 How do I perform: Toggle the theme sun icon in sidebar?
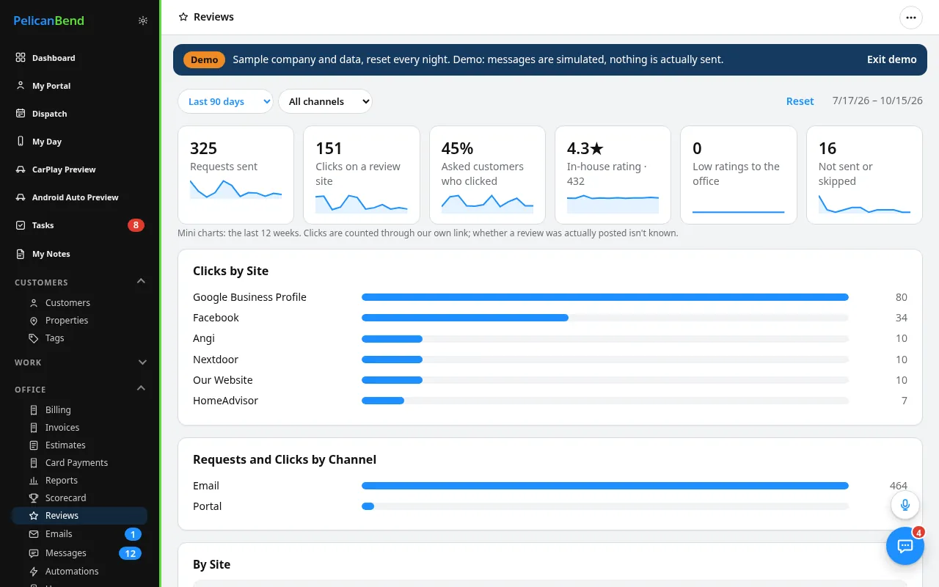click(x=143, y=21)
